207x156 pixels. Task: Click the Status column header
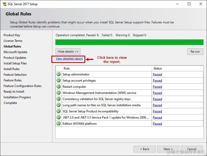click(177, 69)
